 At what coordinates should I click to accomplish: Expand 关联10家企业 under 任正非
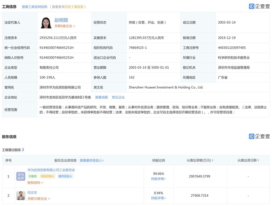pos(39,198)
